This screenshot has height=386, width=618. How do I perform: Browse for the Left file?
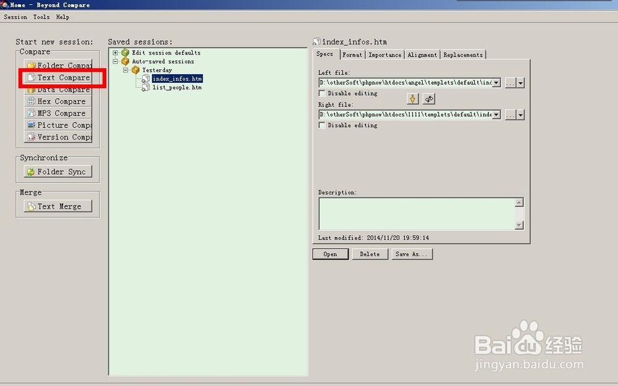pyautogui.click(x=510, y=83)
